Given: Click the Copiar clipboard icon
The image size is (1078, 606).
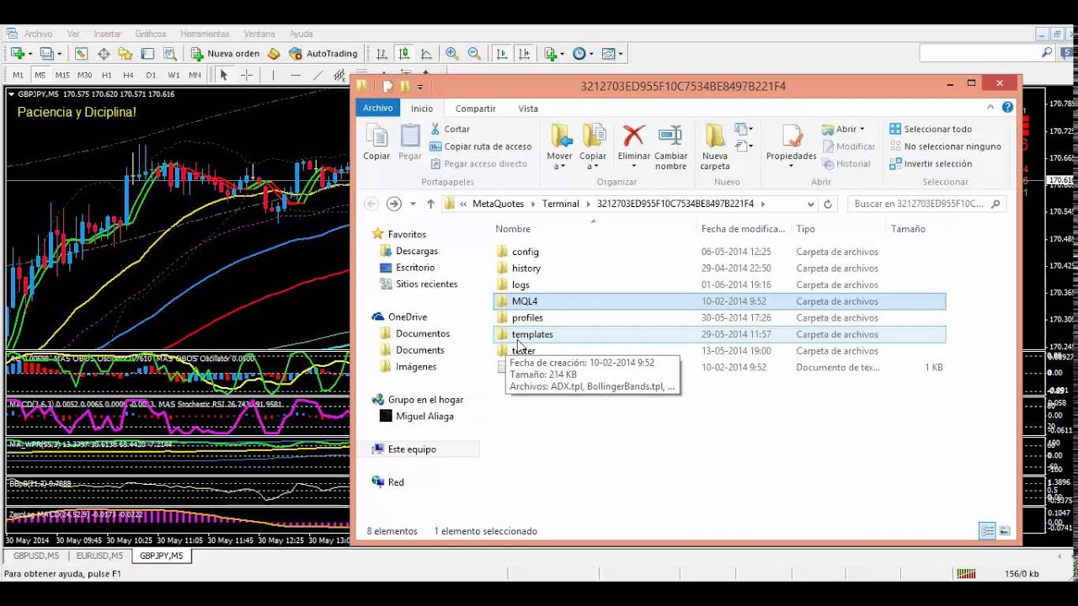Looking at the screenshot, I should (x=376, y=136).
